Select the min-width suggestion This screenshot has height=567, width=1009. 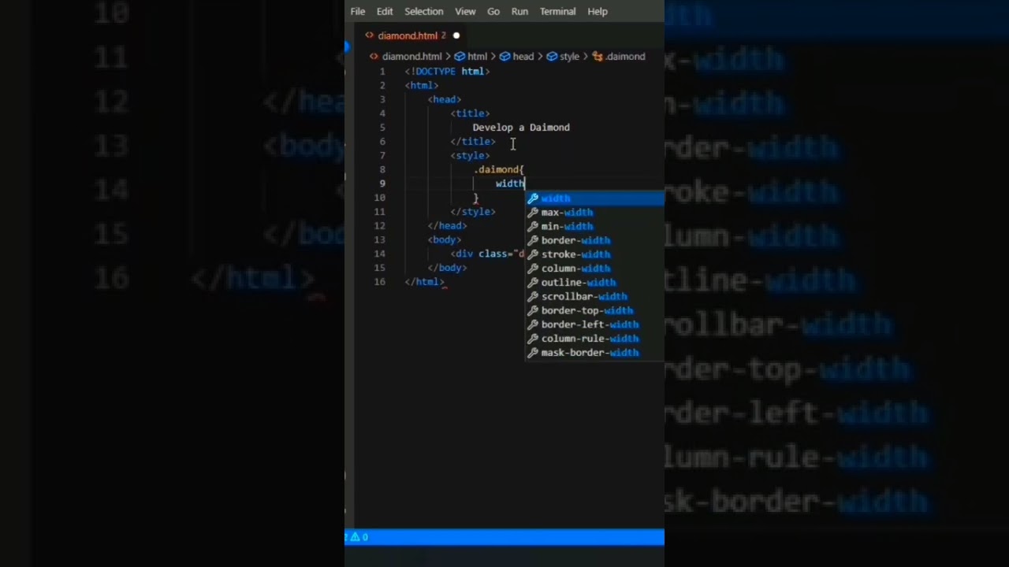[x=596, y=227]
